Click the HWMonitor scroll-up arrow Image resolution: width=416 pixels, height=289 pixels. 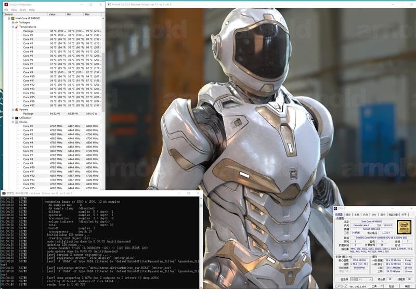point(103,18)
